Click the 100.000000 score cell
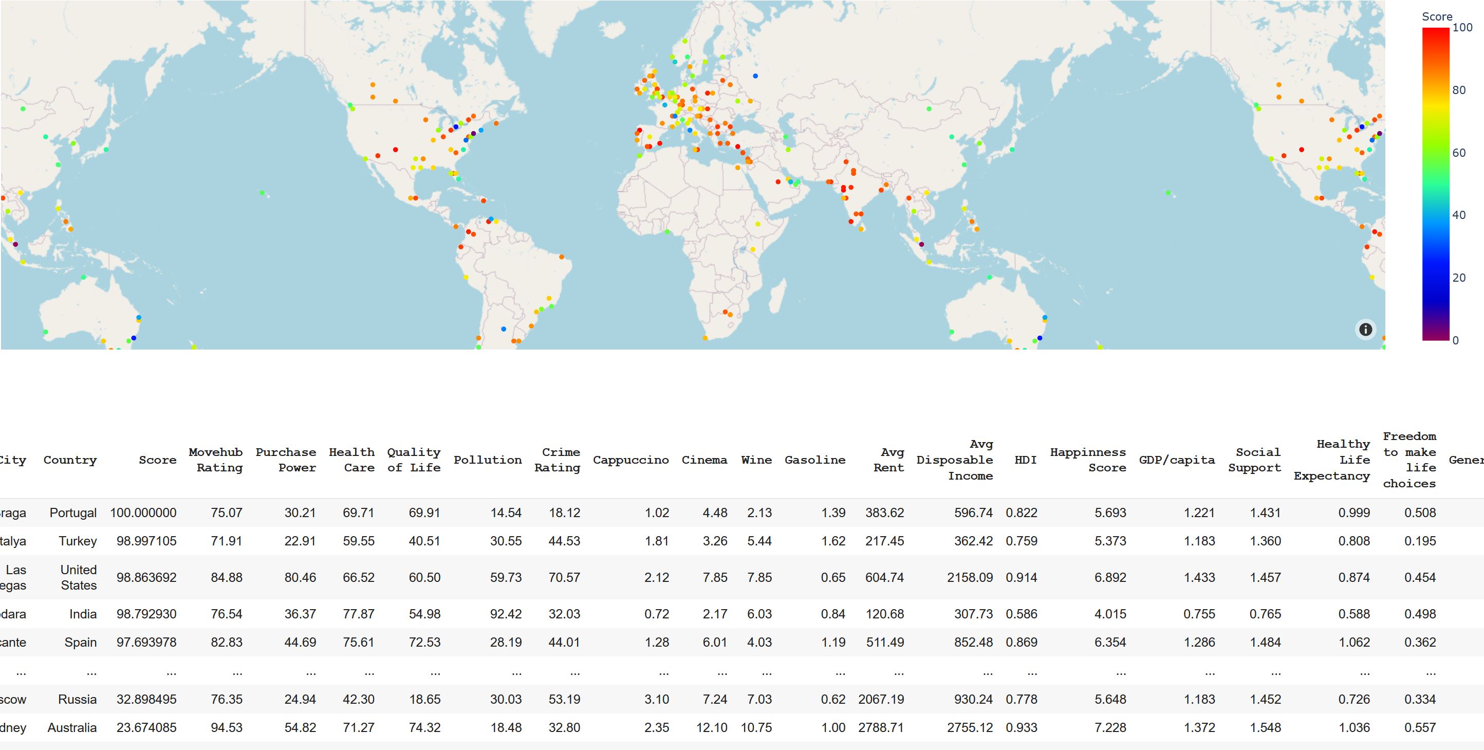The height and width of the screenshot is (750, 1484). [x=143, y=513]
